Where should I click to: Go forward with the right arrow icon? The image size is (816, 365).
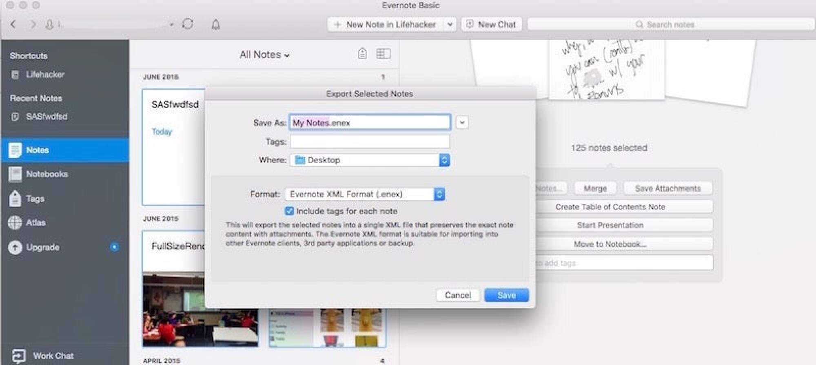[x=33, y=24]
